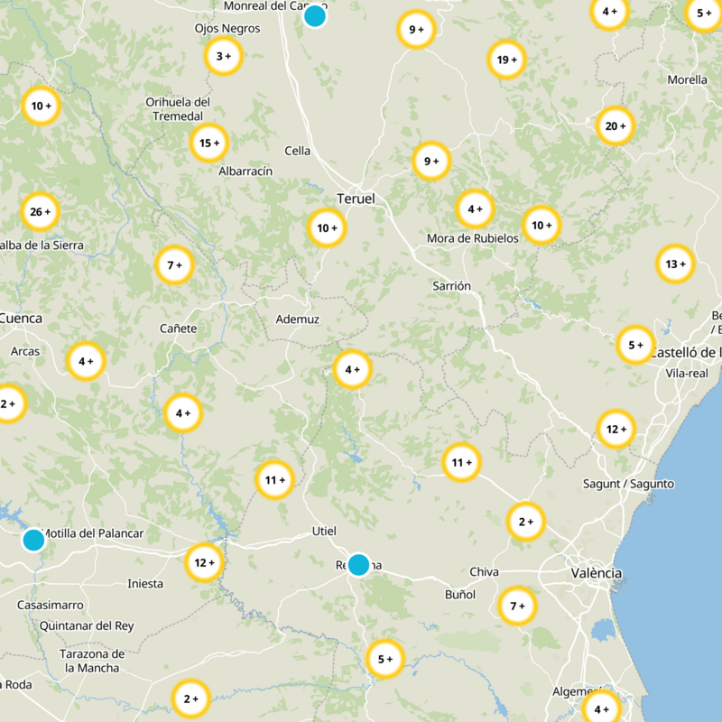Screen dimensions: 722x722
Task: Select the Utiel town label
Action: coord(324,531)
